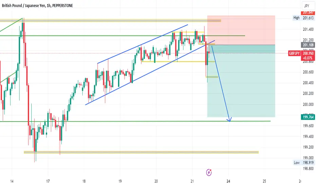316x186 pixels.
Task: Click the 200.950 current price label
Action: [x=308, y=53]
